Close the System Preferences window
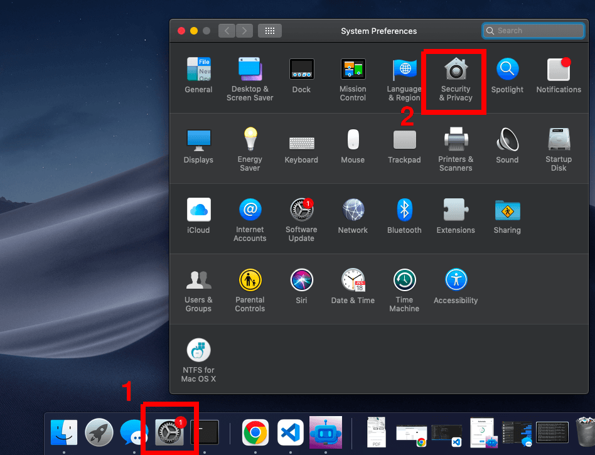 click(x=181, y=31)
